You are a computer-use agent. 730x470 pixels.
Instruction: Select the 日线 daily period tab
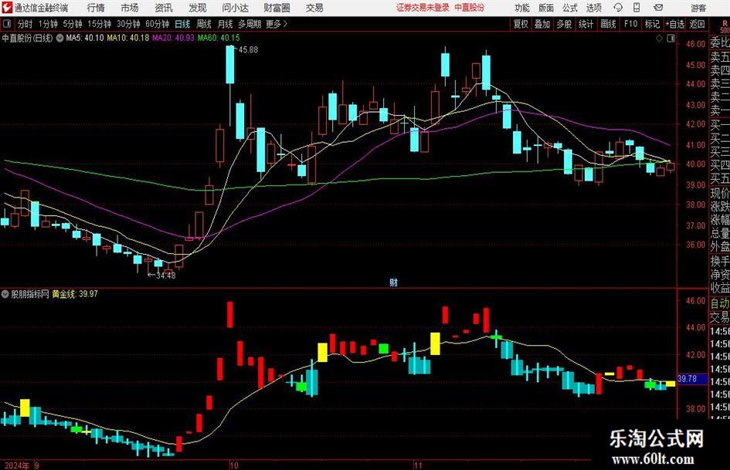182,24
